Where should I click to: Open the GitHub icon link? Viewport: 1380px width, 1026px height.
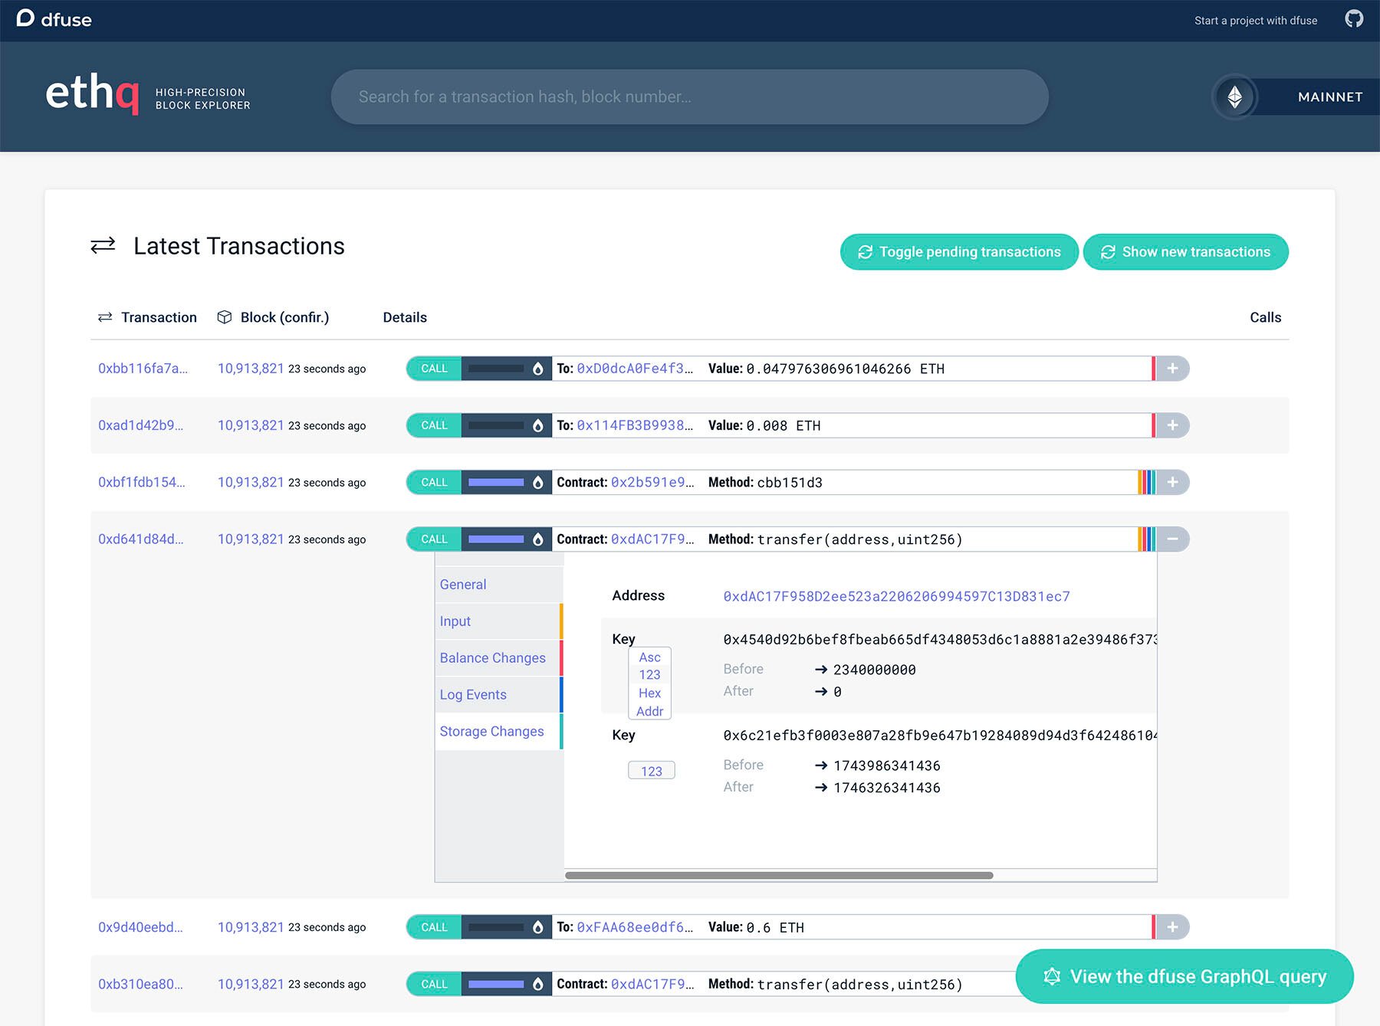1354,19
